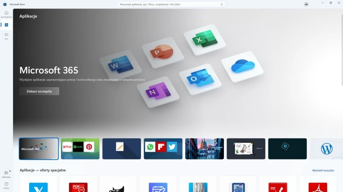The height and width of the screenshot is (192, 343).
Task: Select the WordPress carousel thumbnail
Action: [326, 149]
